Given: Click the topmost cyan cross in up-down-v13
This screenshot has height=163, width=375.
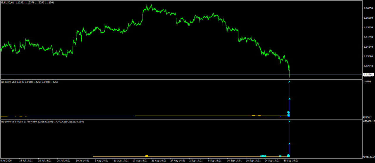Looking at the screenshot, I should pos(289,82).
